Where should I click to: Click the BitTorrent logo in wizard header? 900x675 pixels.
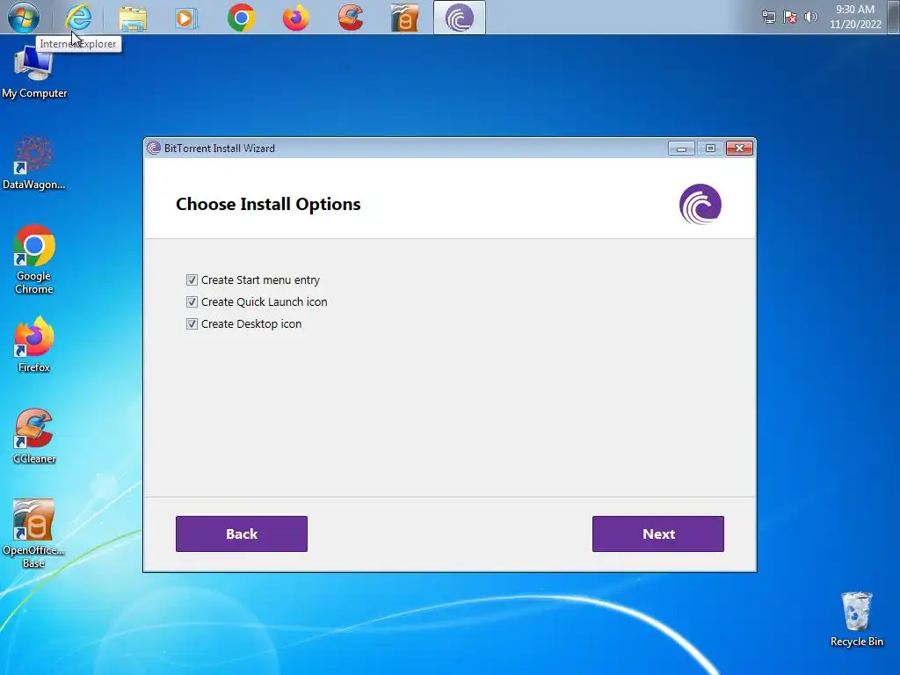[x=700, y=204]
